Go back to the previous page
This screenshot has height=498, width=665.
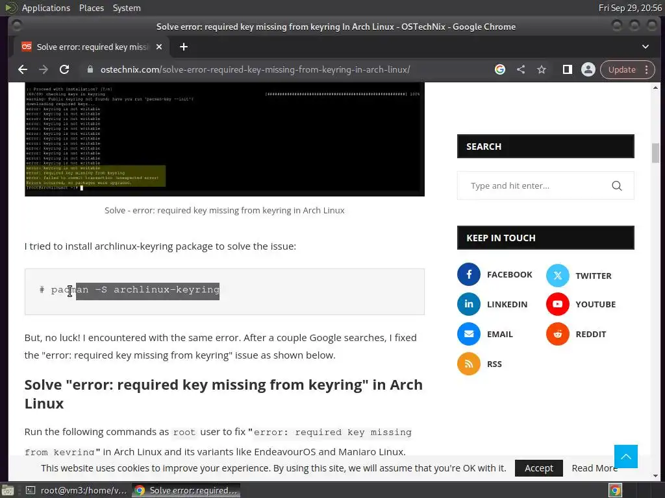(x=23, y=69)
